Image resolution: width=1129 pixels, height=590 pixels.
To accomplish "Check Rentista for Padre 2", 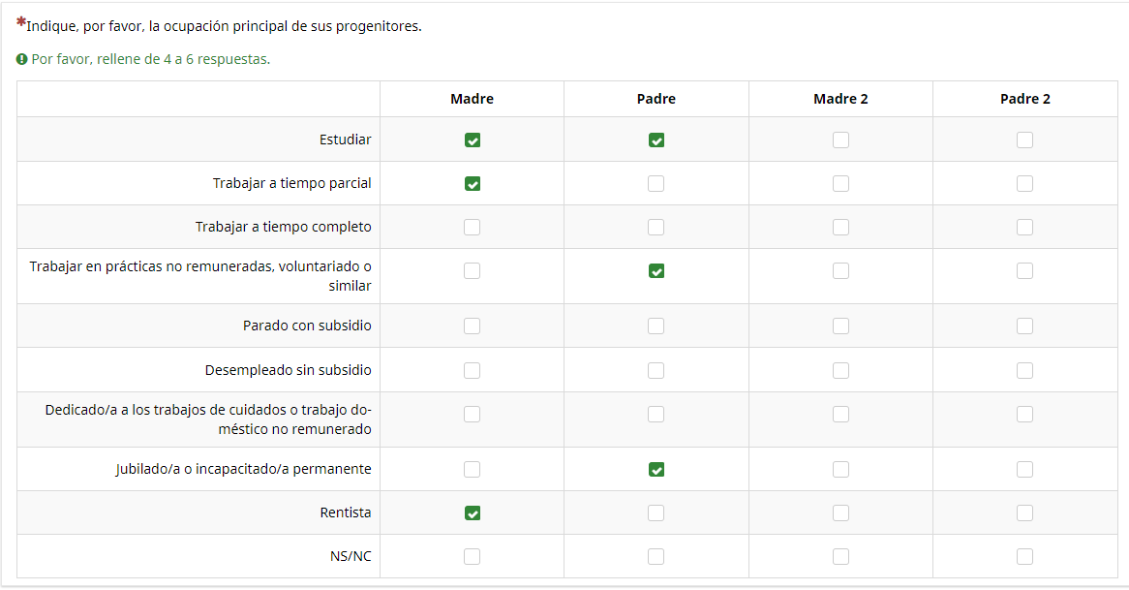I will (1024, 513).
